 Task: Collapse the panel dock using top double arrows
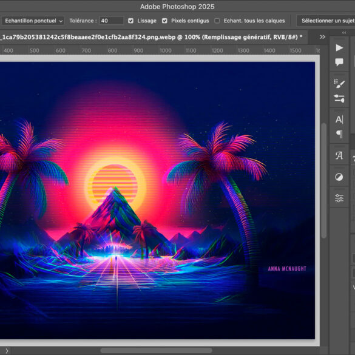[x=344, y=33]
